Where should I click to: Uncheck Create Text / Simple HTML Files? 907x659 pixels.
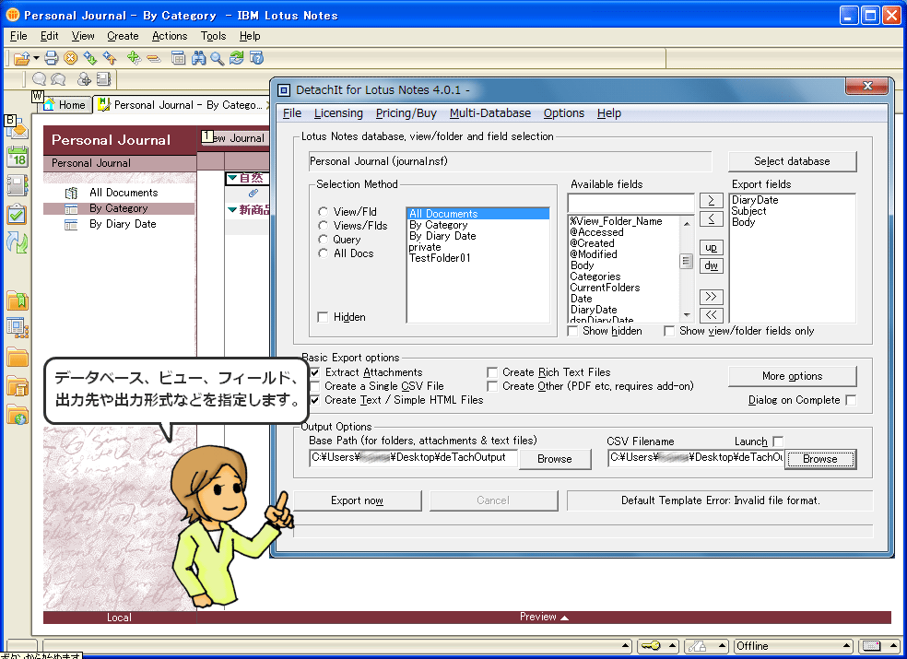coord(314,400)
